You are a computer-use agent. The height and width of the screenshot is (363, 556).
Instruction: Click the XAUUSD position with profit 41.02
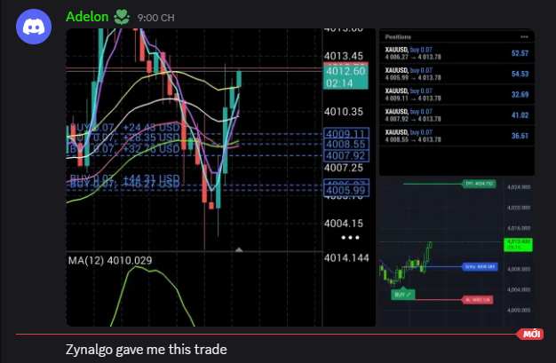click(457, 114)
